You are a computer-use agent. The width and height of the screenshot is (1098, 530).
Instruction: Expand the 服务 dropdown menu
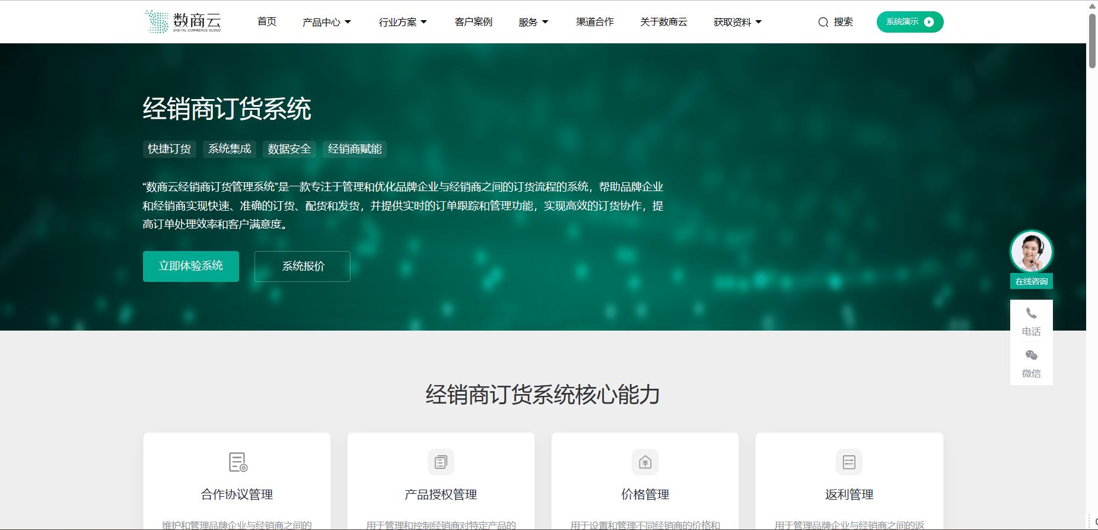click(x=534, y=22)
